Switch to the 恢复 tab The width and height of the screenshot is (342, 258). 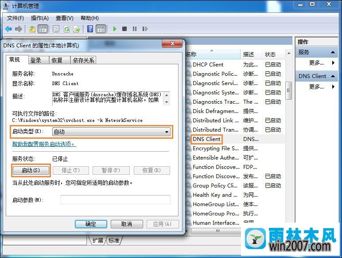59,60
